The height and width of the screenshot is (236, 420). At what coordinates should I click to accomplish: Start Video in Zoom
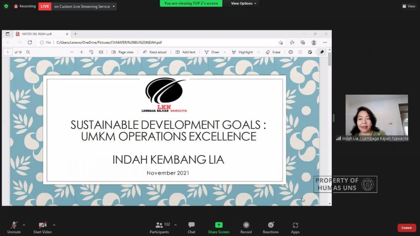pos(42,228)
